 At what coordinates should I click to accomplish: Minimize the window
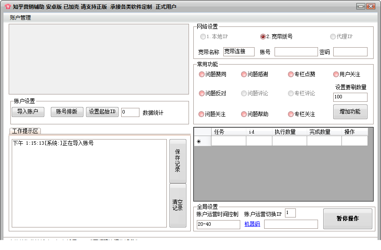361,6
